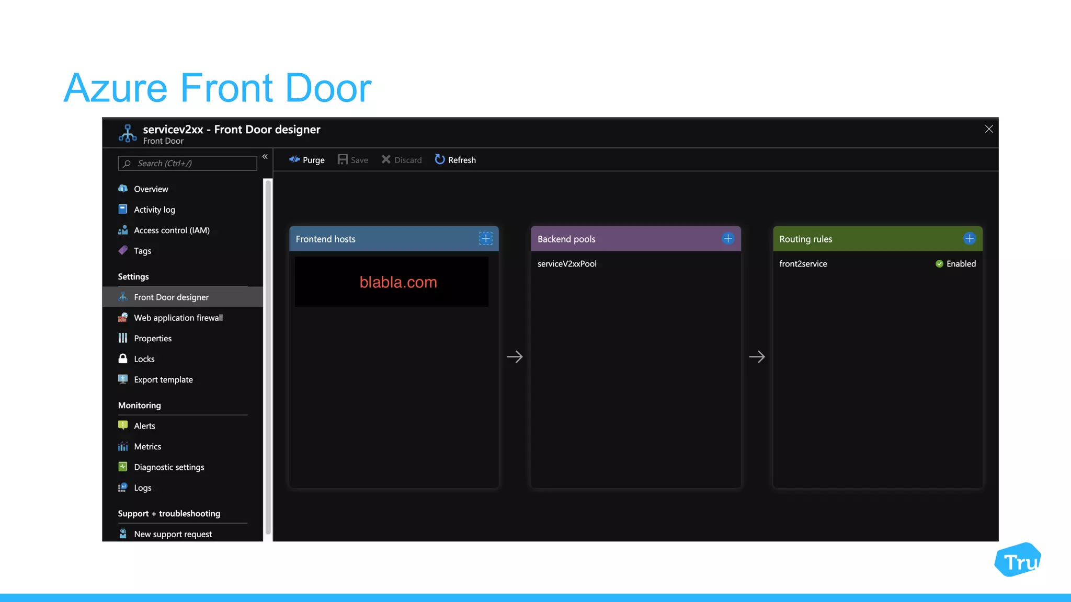Click the Diagnostic settings icon
Screen dimensions: 1071x602
pyautogui.click(x=123, y=467)
